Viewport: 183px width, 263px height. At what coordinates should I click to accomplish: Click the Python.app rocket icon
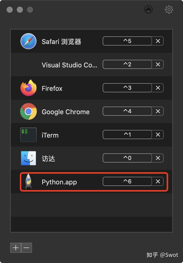tap(28, 182)
